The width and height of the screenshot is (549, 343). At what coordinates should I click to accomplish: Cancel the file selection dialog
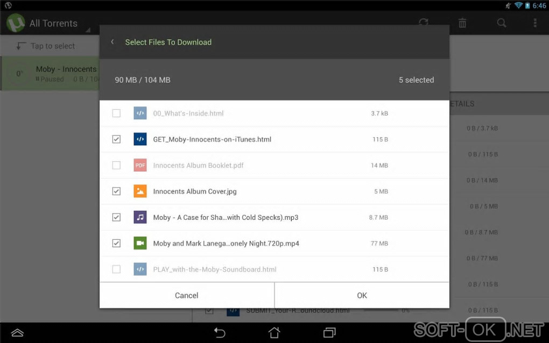coord(187,296)
